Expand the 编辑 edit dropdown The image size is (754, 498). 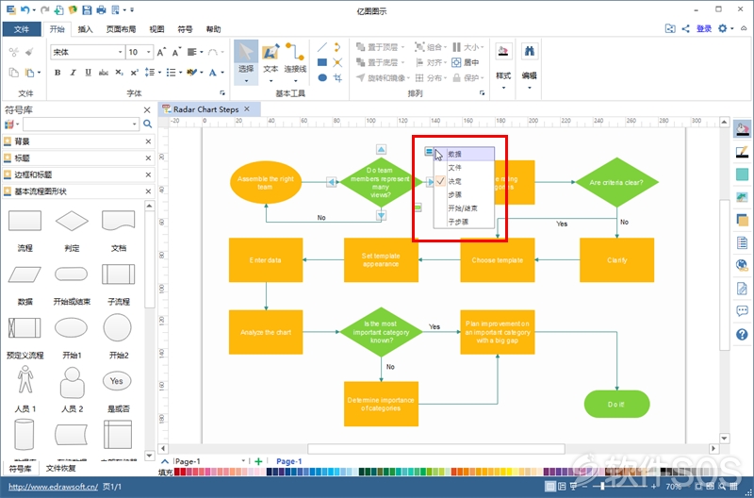click(x=529, y=88)
